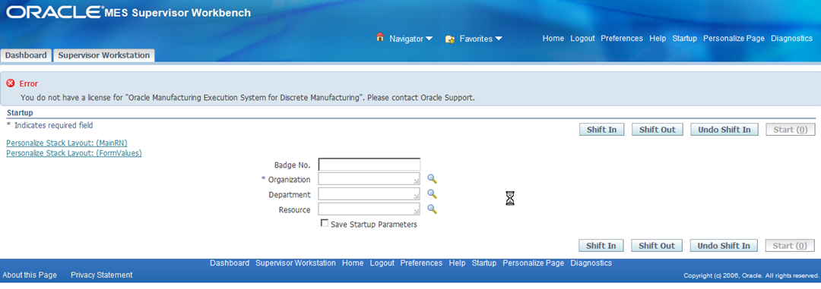Click the Startup section heading

20,113
